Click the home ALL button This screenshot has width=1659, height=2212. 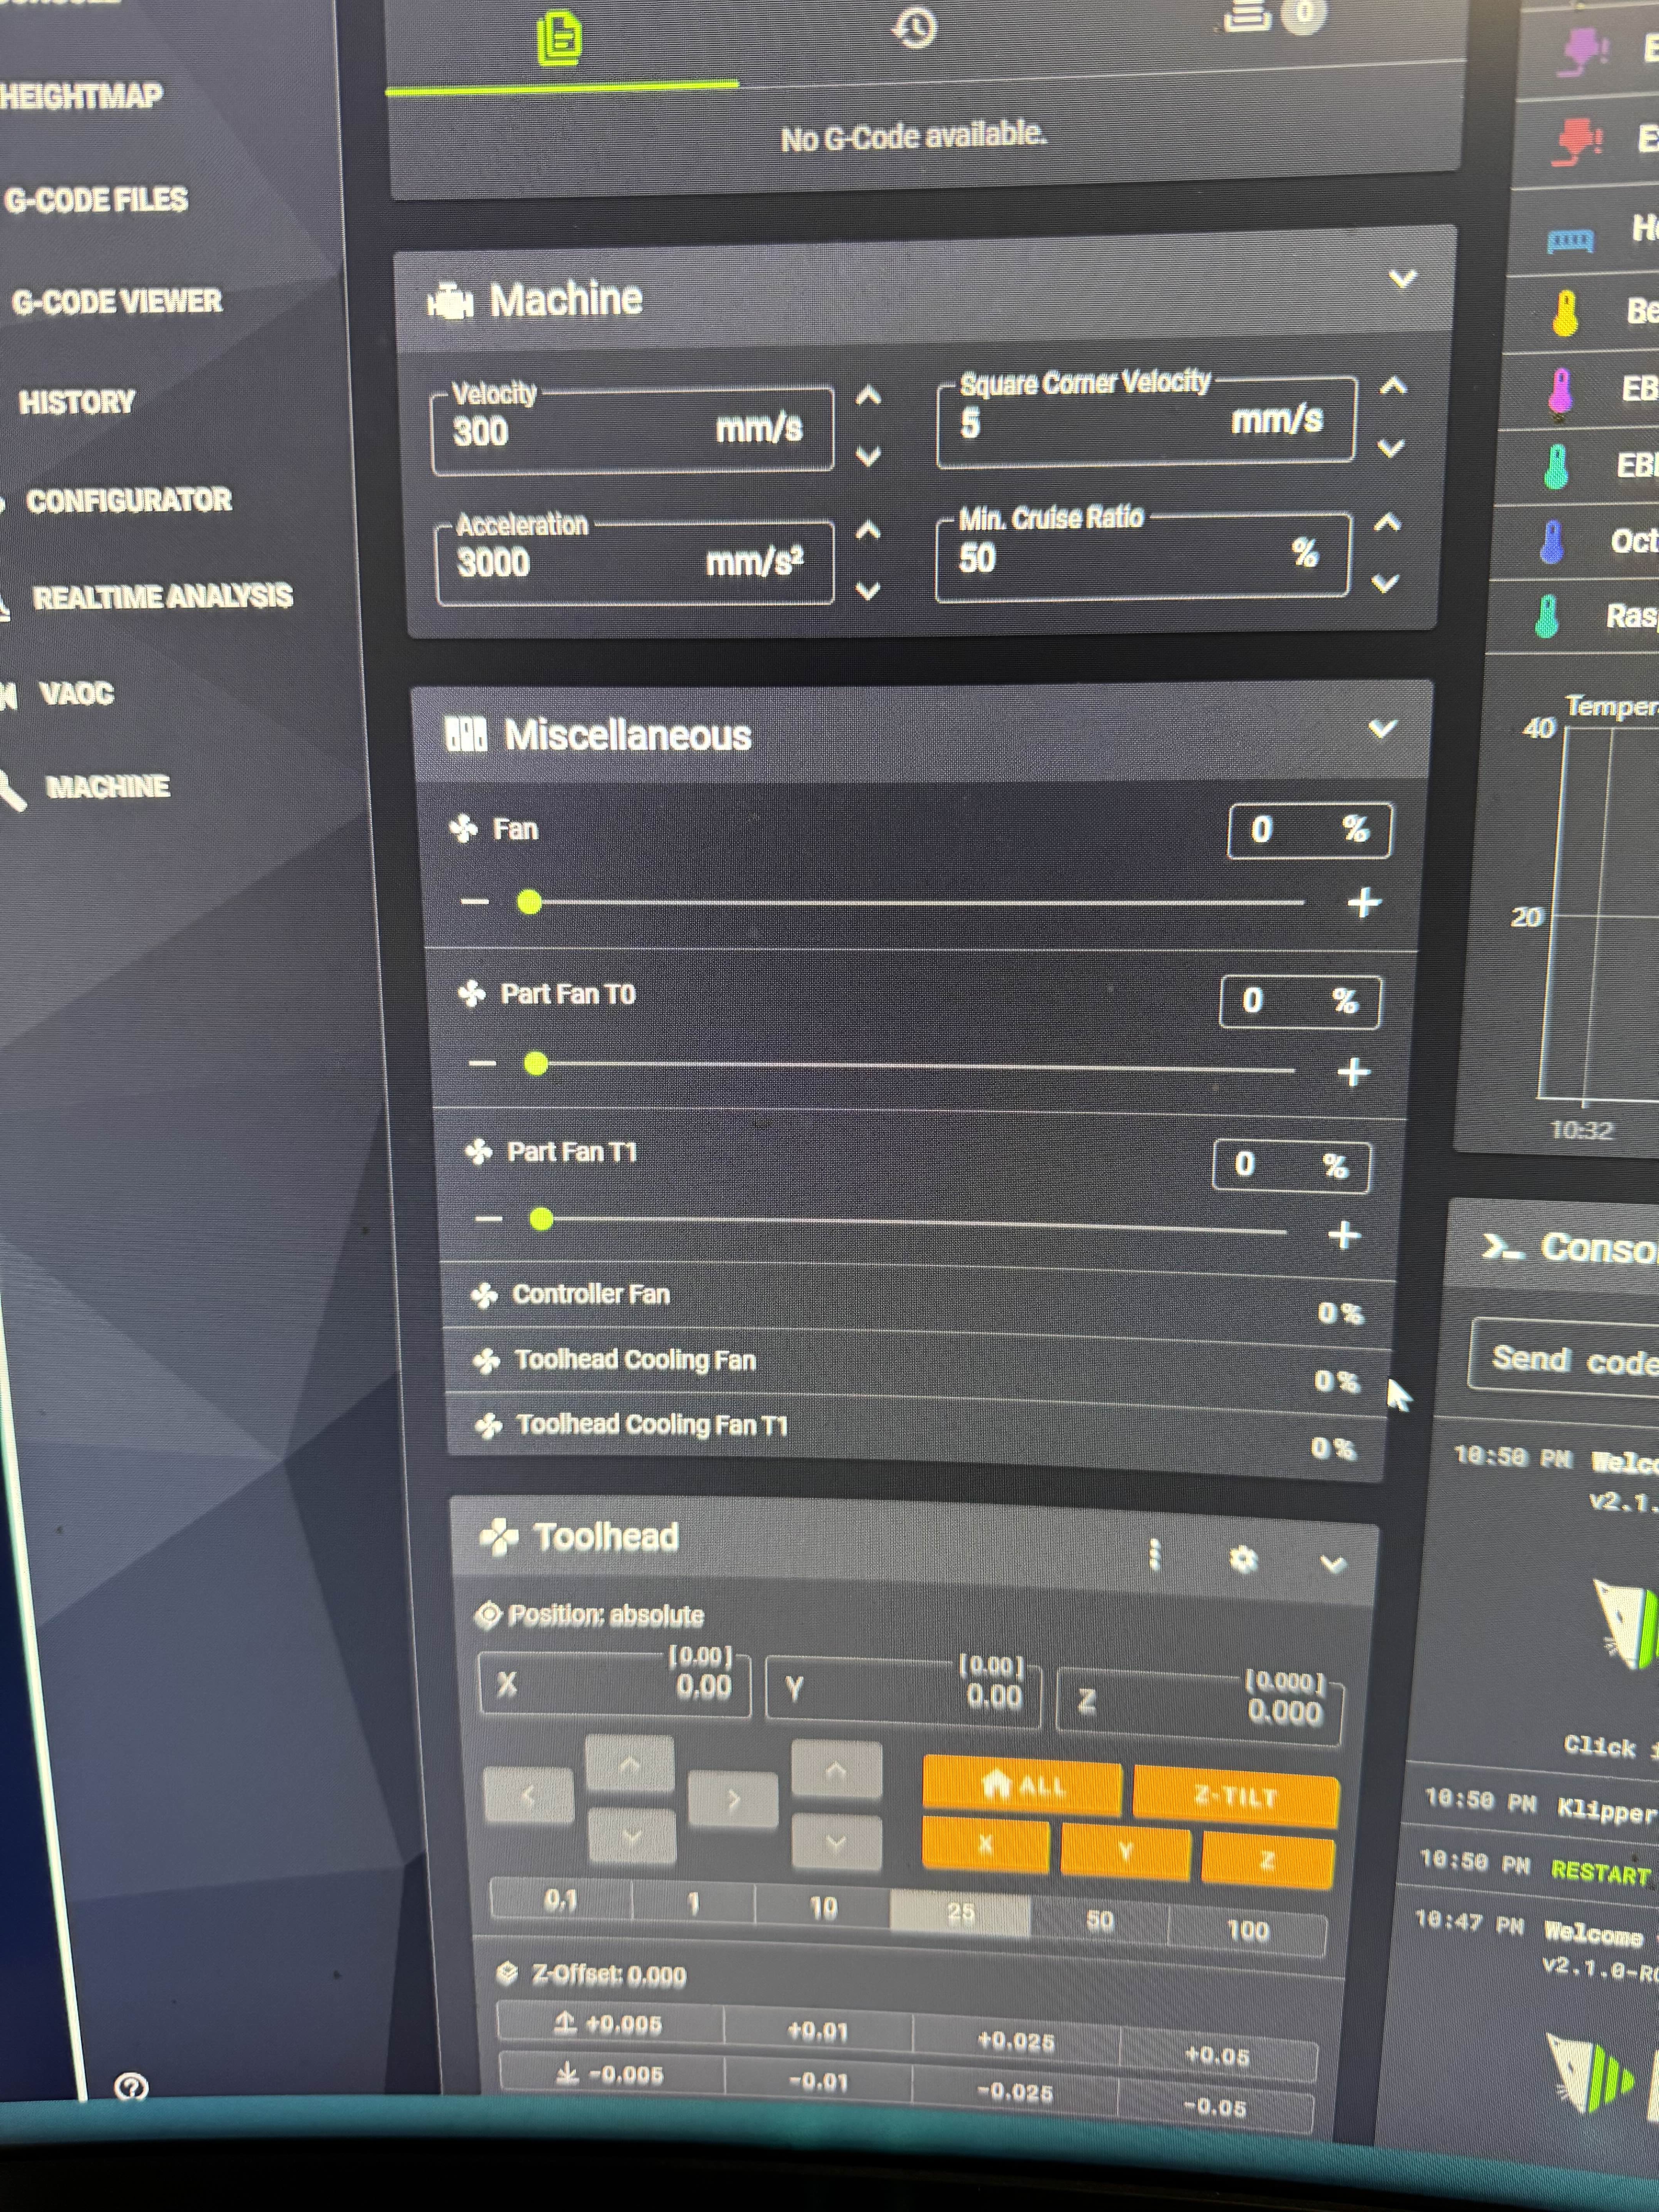[x=1022, y=1784]
